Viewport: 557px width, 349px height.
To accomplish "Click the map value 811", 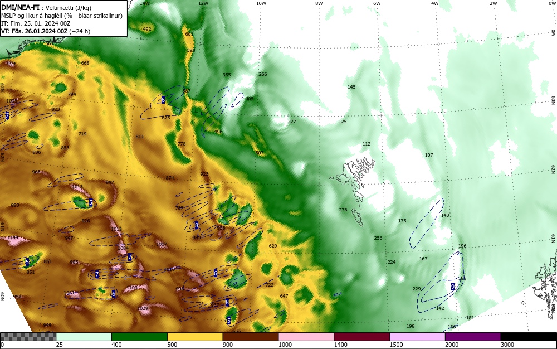I will pyautogui.click(x=140, y=137).
